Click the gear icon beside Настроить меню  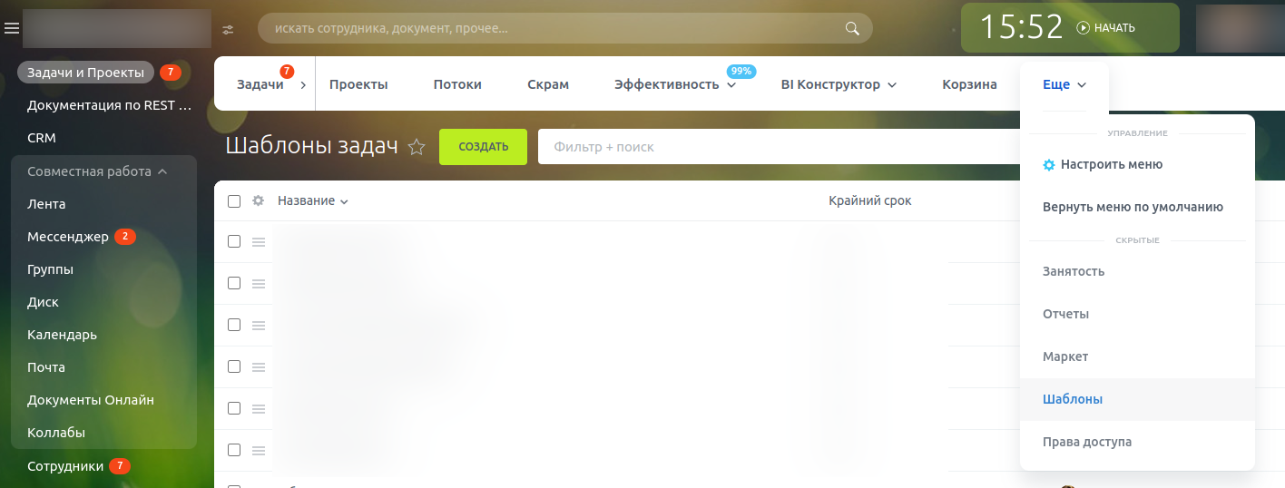click(x=1049, y=165)
